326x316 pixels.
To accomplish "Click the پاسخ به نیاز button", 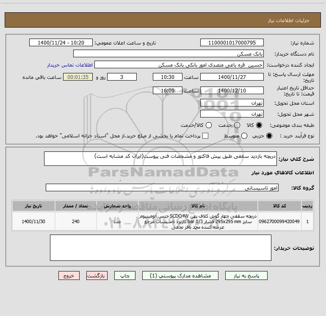I will tap(246, 276).
